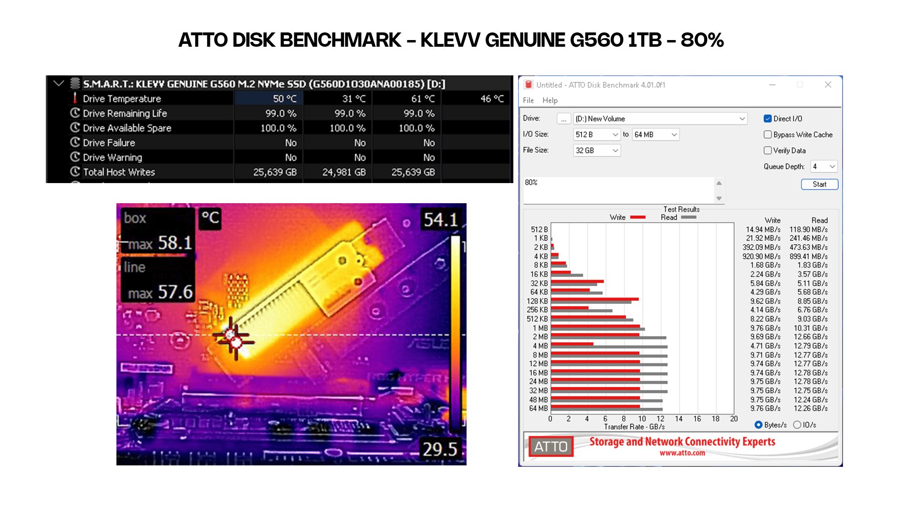The height and width of the screenshot is (515, 916).
Task: Click the description text field containing 80%
Action: pos(618,190)
